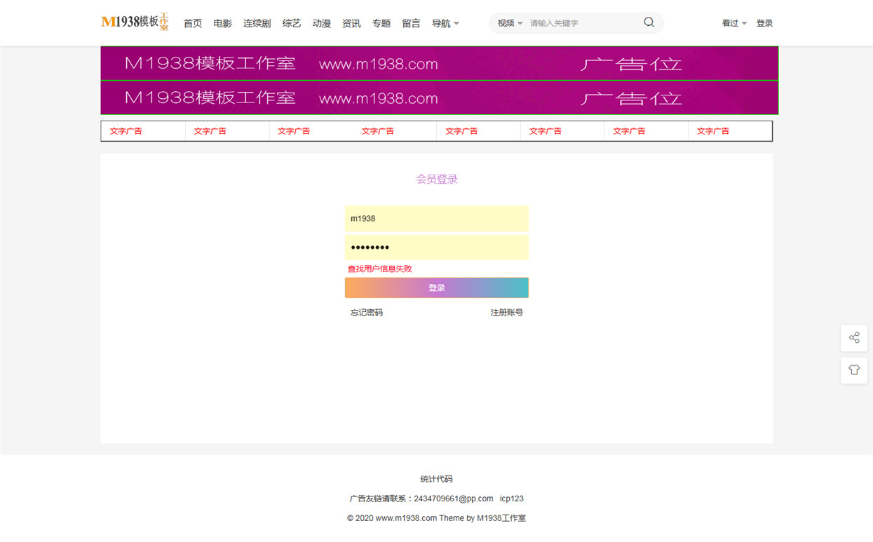Click the icp123 footer link
Viewport: 873px width, 542px height.
pos(512,499)
